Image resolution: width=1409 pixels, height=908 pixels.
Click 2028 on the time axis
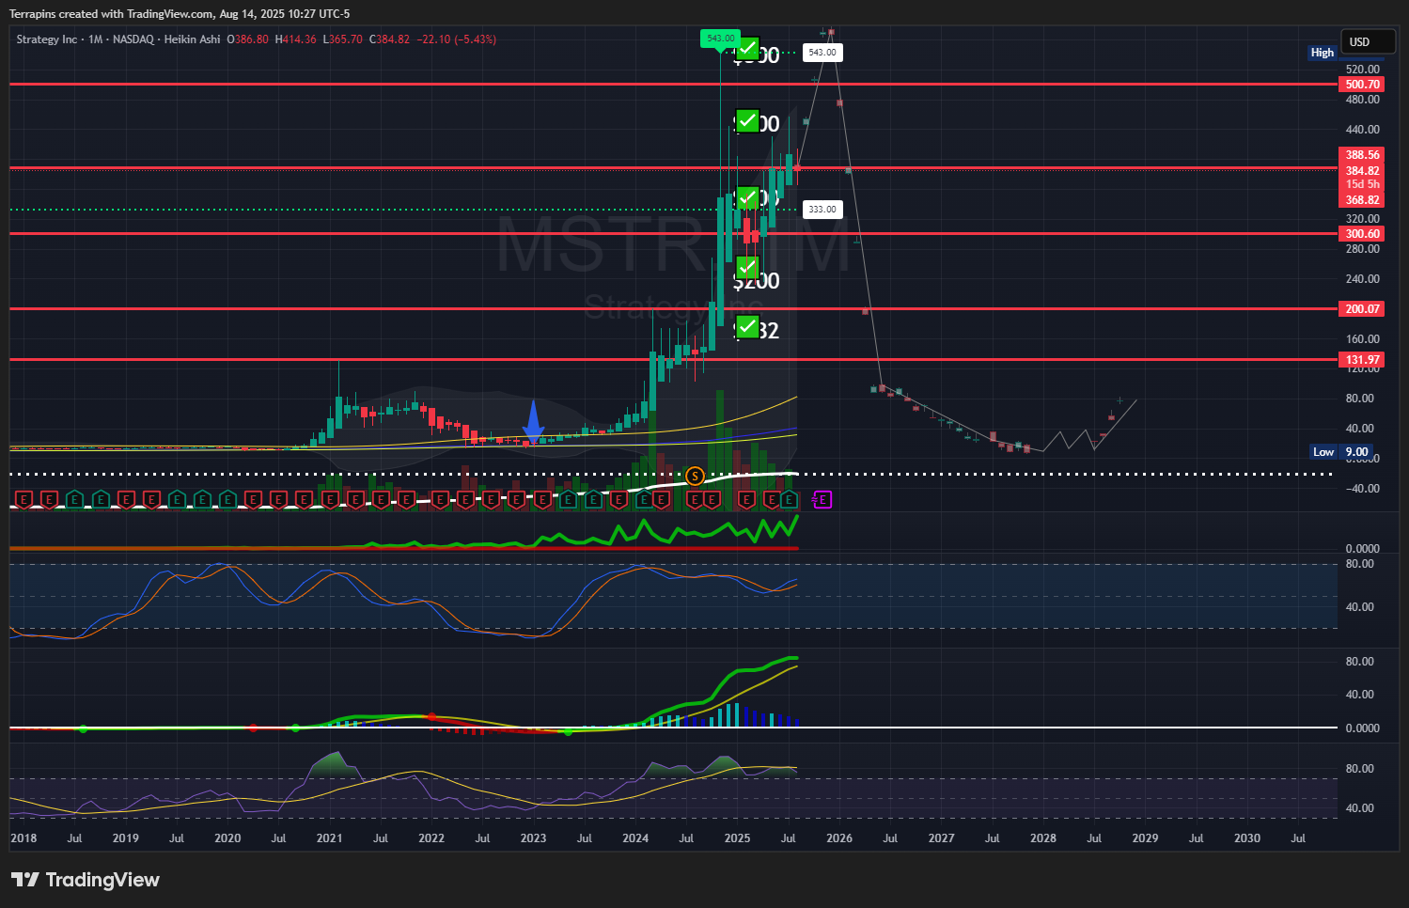pyautogui.click(x=1043, y=838)
